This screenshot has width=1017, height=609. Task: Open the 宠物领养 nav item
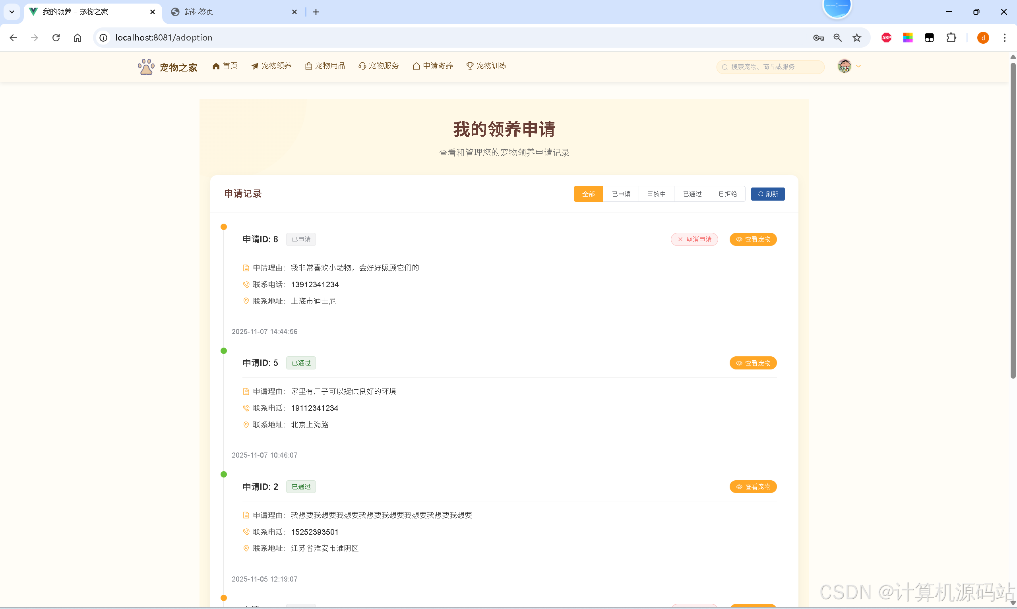[x=271, y=66]
